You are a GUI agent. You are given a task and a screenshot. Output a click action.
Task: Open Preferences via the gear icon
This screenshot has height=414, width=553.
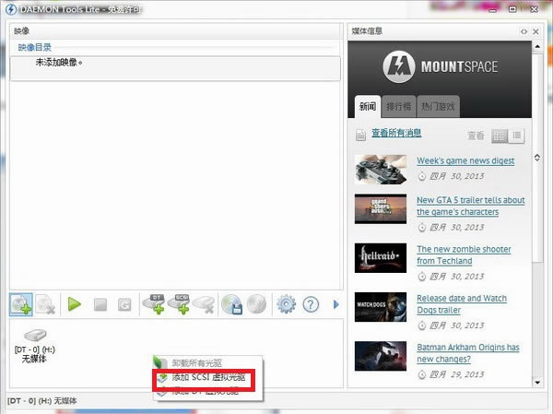(x=286, y=303)
